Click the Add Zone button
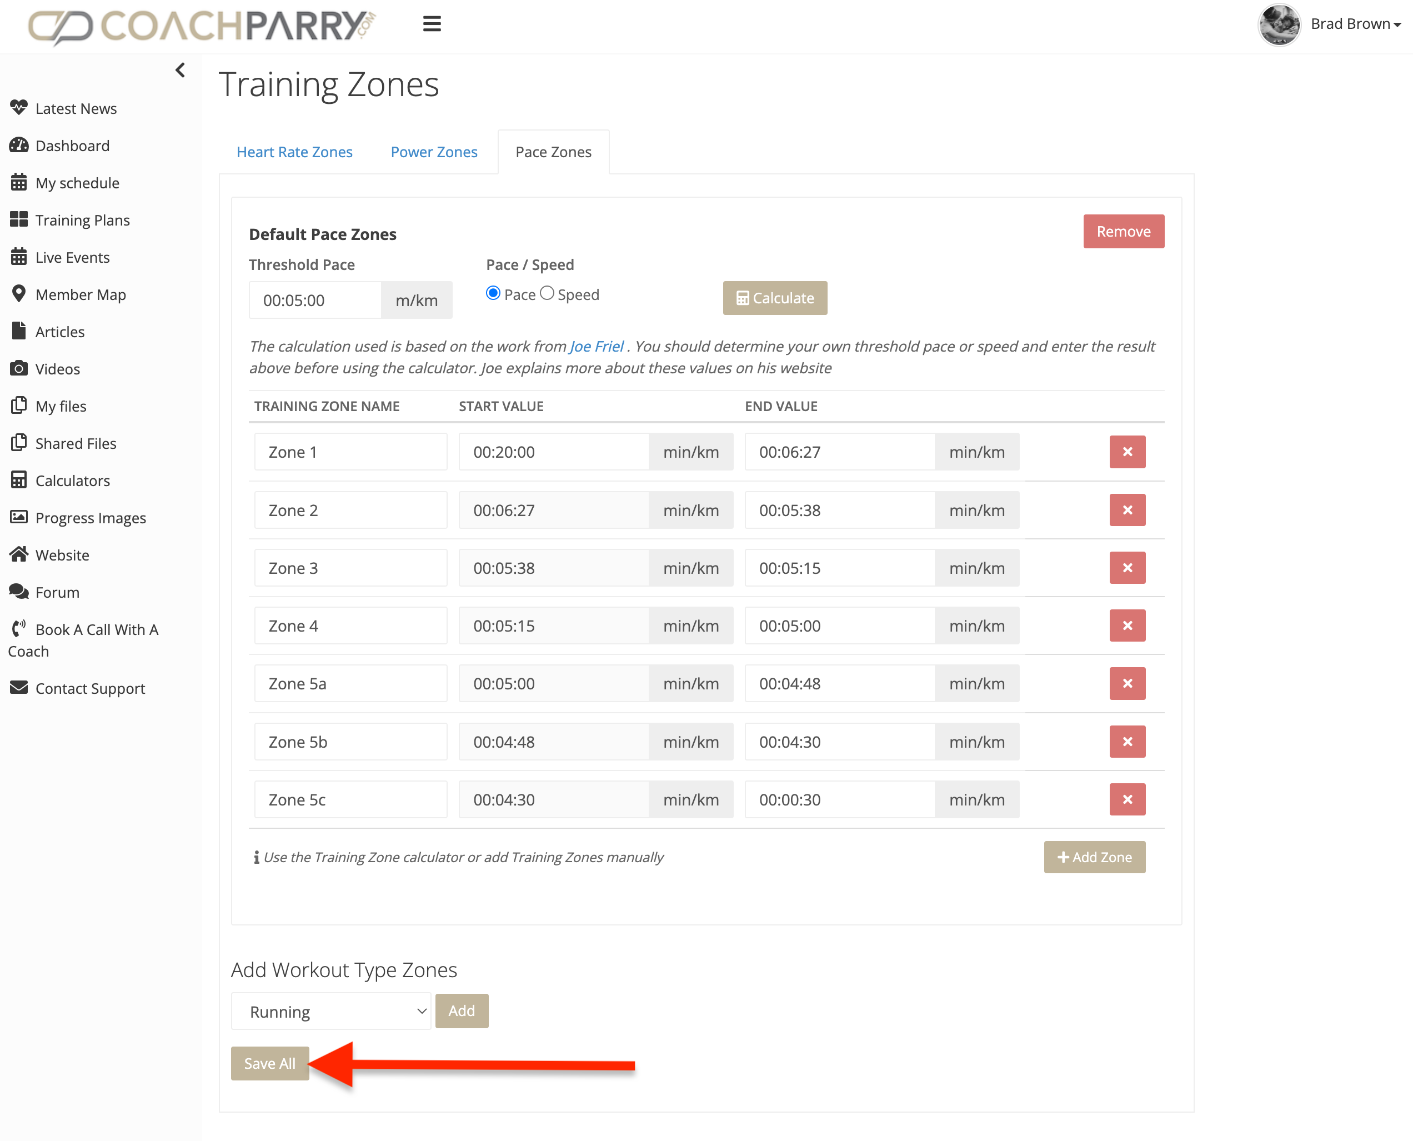1413x1141 pixels. pyautogui.click(x=1094, y=857)
